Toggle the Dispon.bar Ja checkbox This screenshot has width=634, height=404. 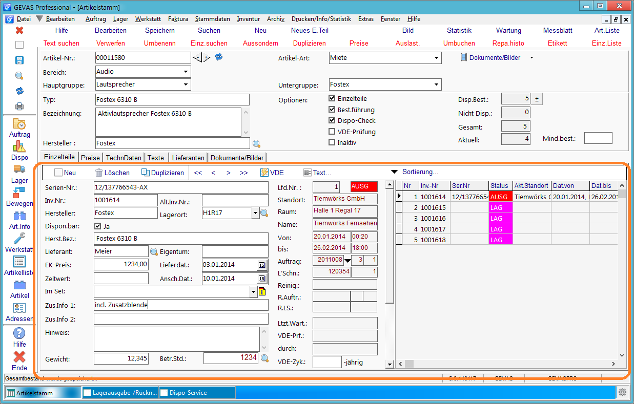tap(98, 226)
